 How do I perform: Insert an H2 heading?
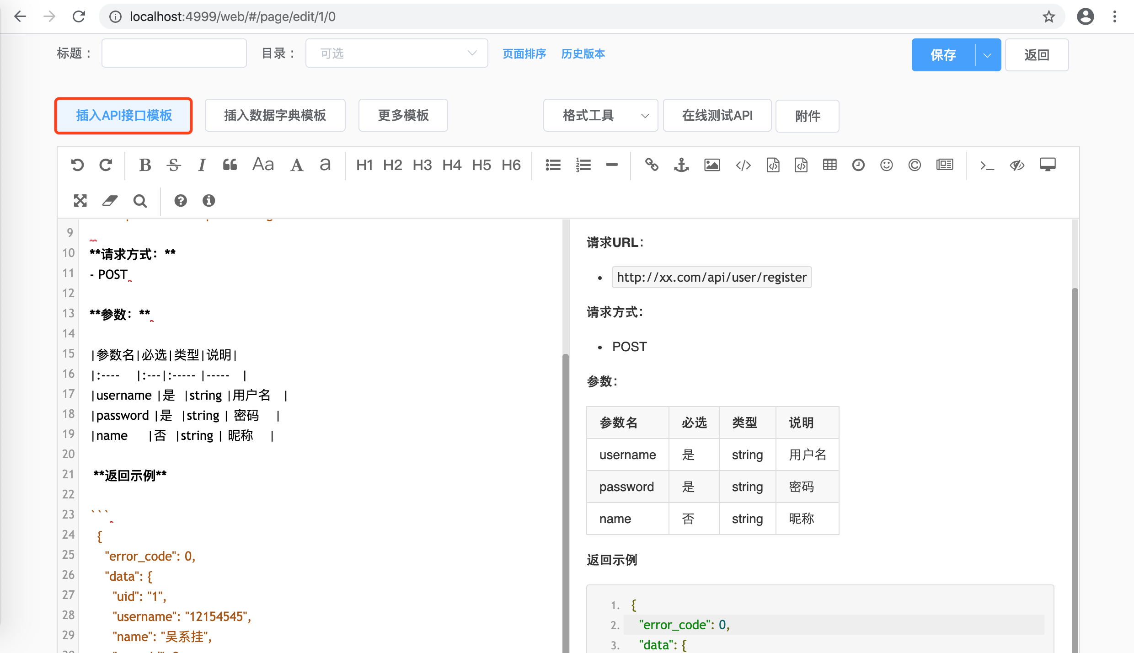click(393, 165)
